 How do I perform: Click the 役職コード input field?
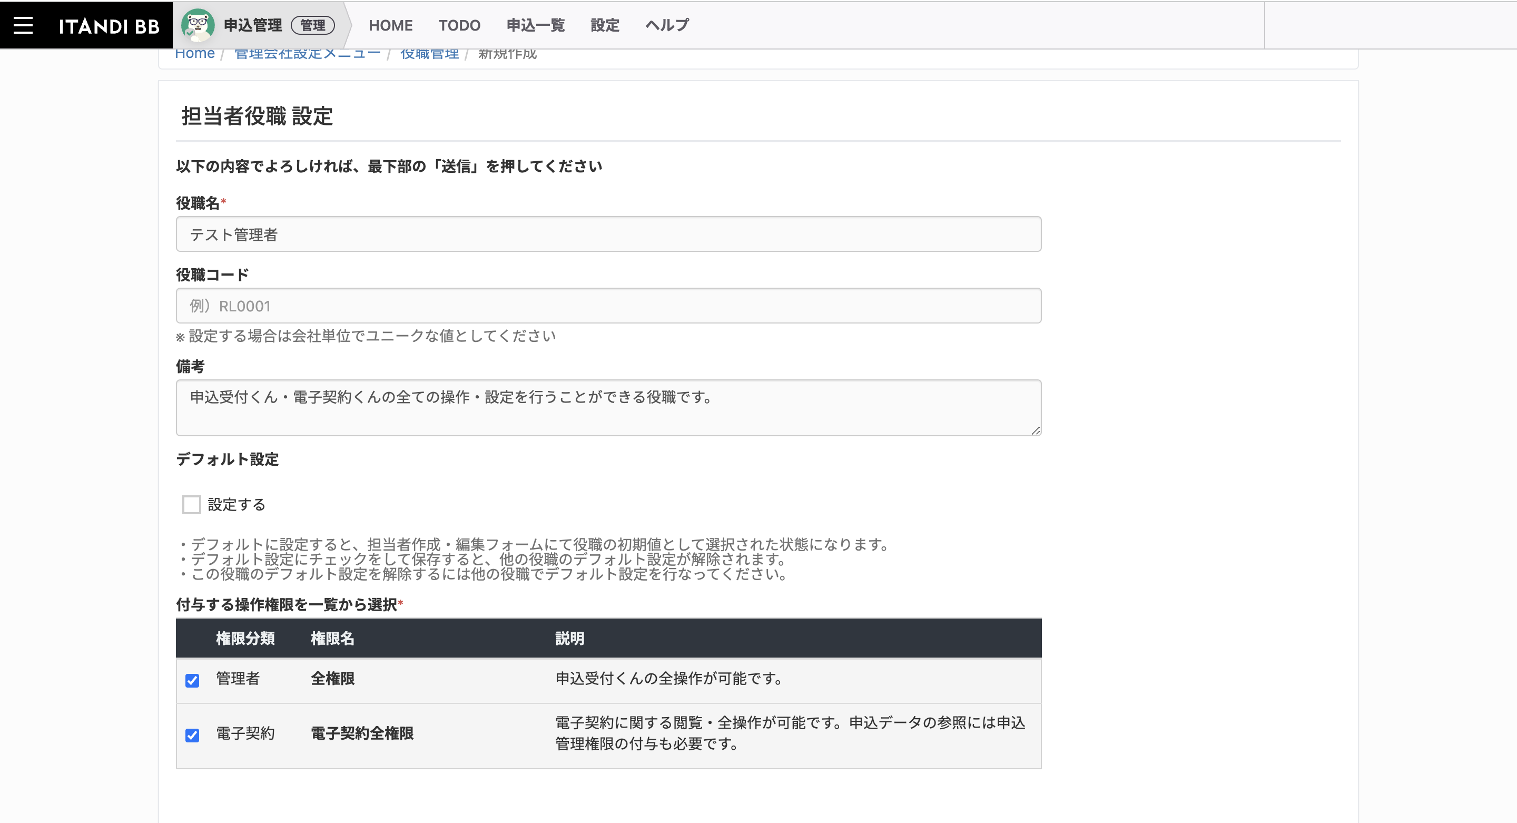tap(608, 305)
